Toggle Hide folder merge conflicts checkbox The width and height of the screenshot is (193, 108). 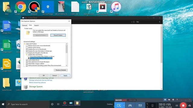[x=27, y=64]
